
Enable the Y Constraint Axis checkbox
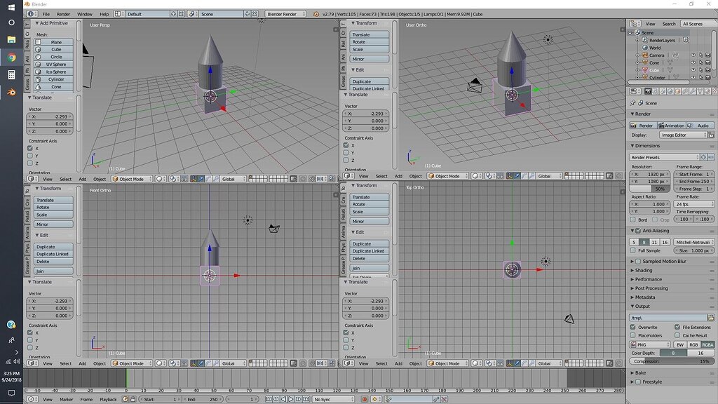point(30,156)
